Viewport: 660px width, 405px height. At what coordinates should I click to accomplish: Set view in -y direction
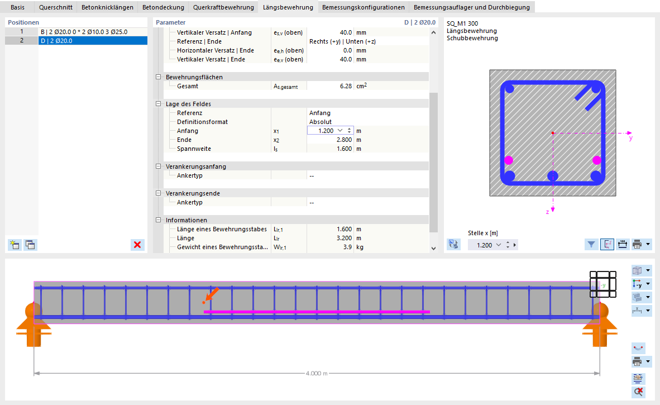click(x=637, y=284)
